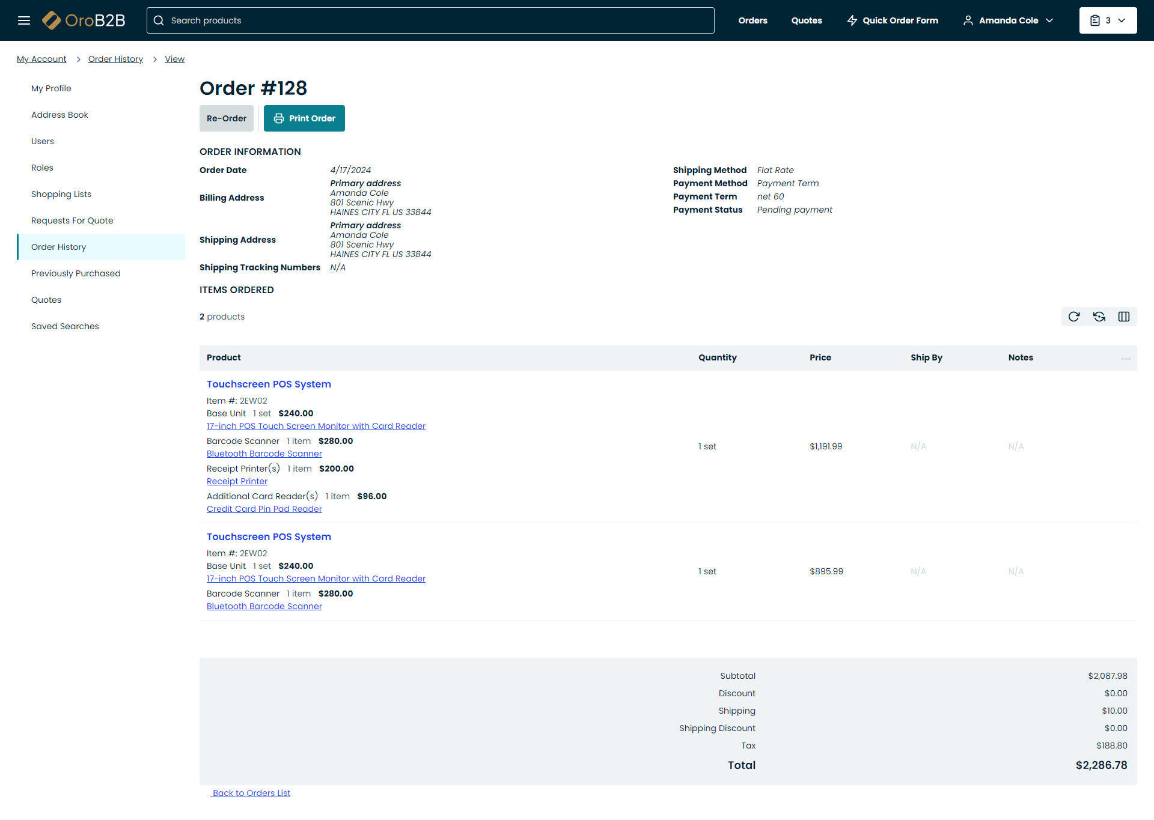Click the refresh grid icon

(x=1074, y=317)
